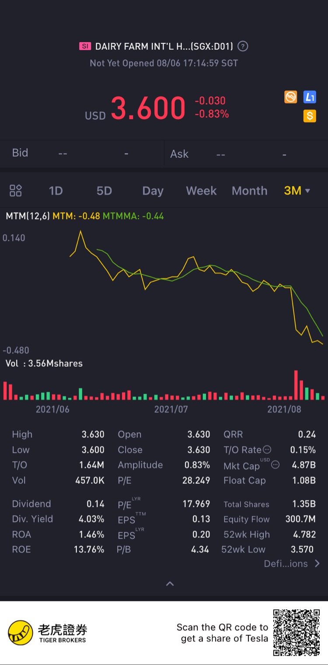Tap the info icon next to Mkt Cap
The width and height of the screenshot is (328, 665).
pyautogui.click(x=275, y=465)
